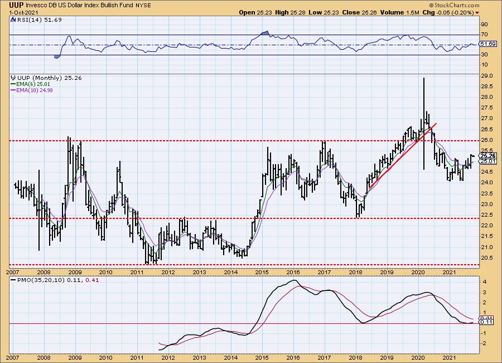Click the EMA(10) 24.98 legend text
The height and width of the screenshot is (363, 502).
pos(35,90)
